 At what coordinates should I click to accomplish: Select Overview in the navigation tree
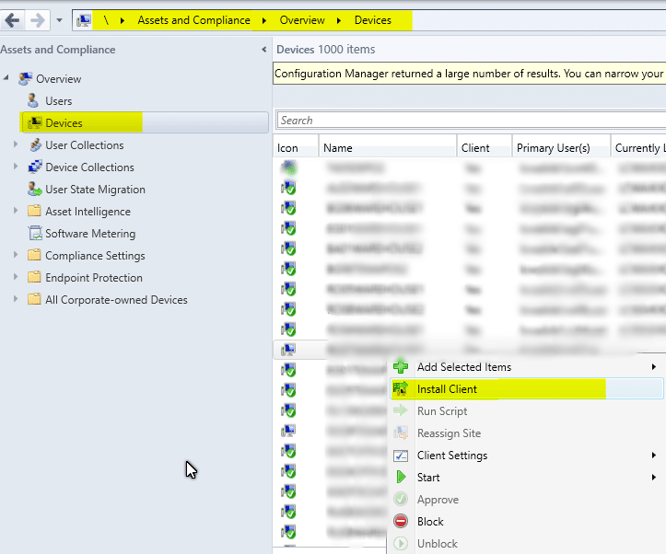[59, 79]
